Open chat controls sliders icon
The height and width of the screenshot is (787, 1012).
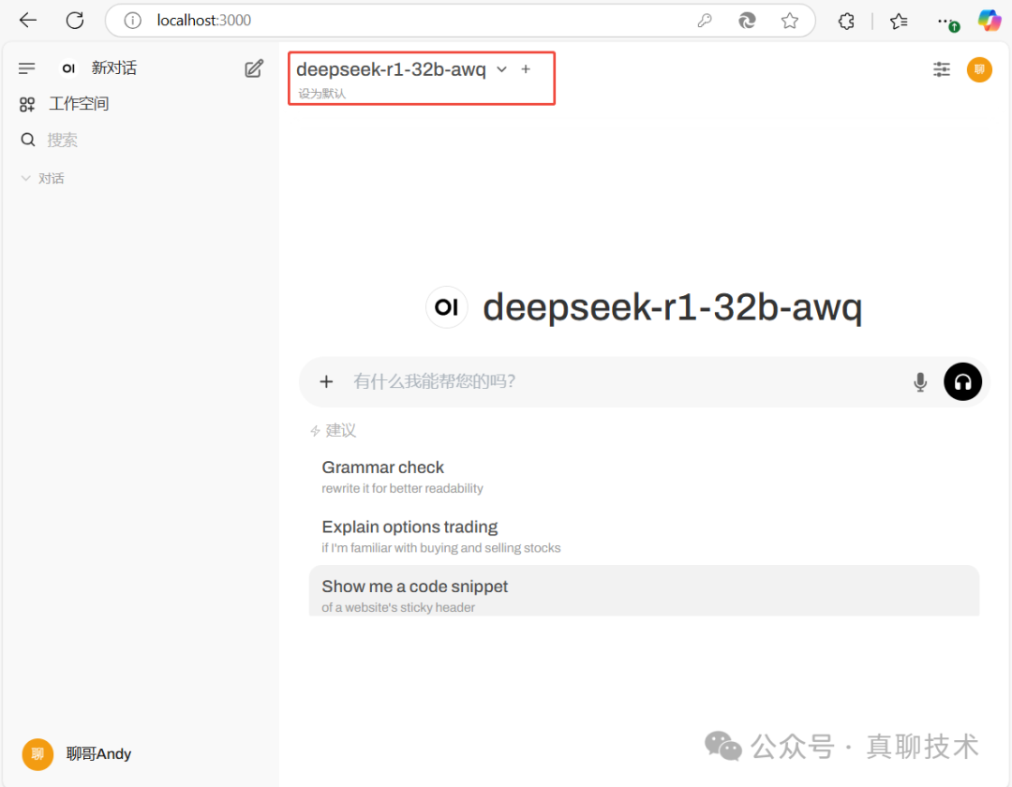[942, 69]
